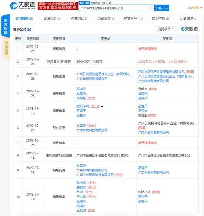The image size is (204, 216).
Task: Switch to the 公司发展 52 tab
Action: coord(106,18)
